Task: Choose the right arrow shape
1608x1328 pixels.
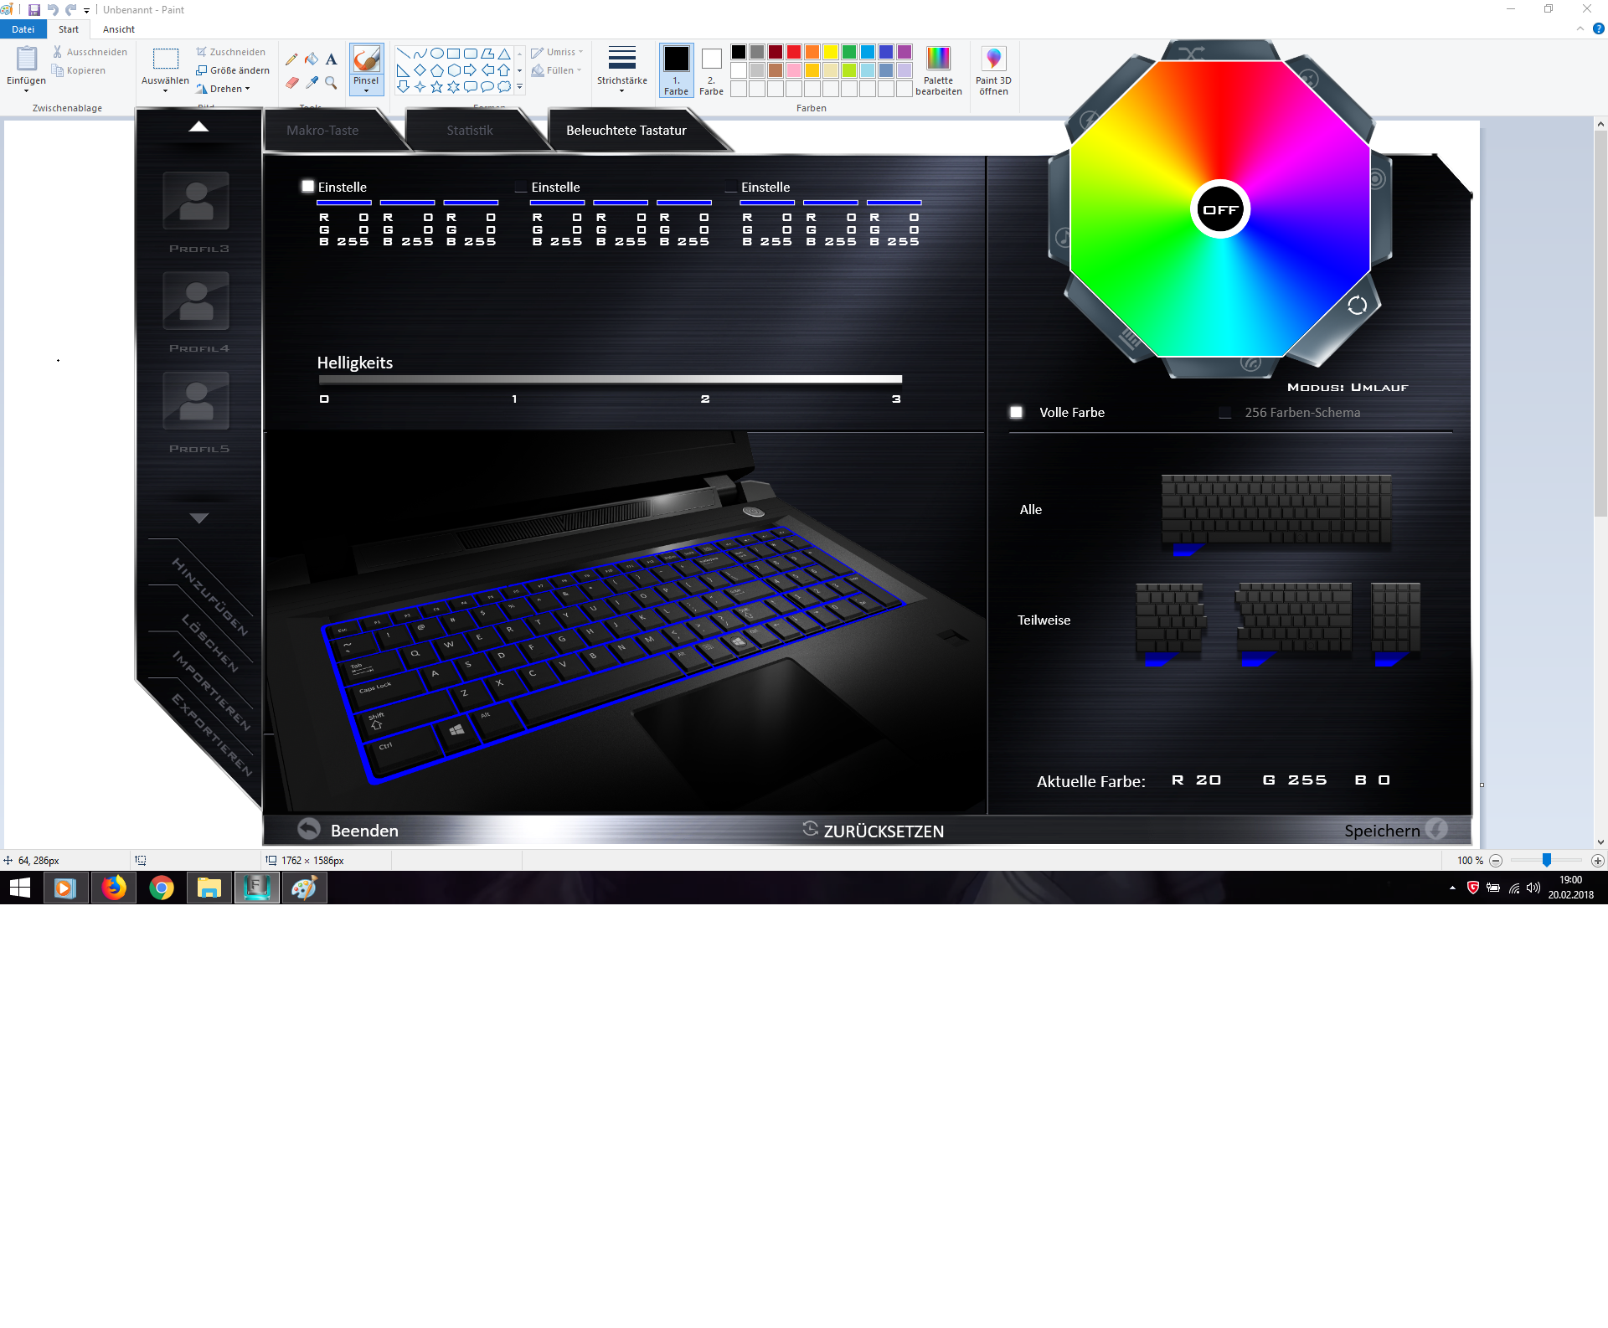Action: 470,70
